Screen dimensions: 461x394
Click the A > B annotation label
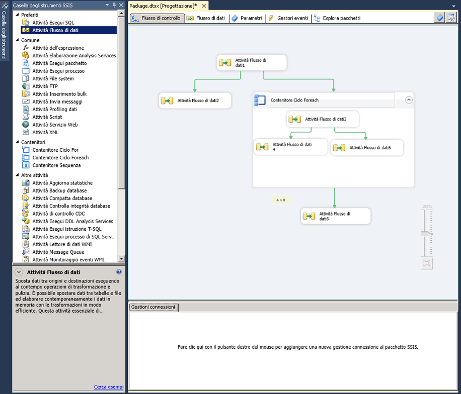pyautogui.click(x=280, y=200)
